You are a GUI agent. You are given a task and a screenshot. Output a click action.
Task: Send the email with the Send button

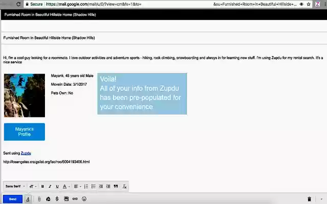click(13, 199)
